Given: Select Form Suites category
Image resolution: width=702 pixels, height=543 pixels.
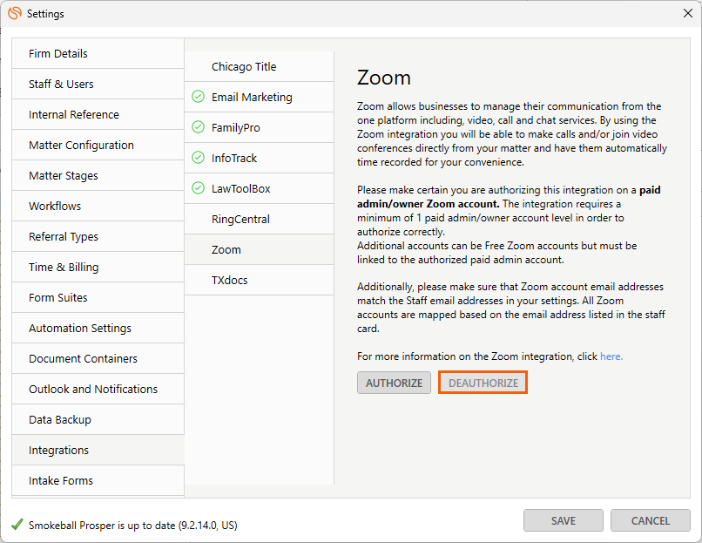Looking at the screenshot, I should 98,297.
